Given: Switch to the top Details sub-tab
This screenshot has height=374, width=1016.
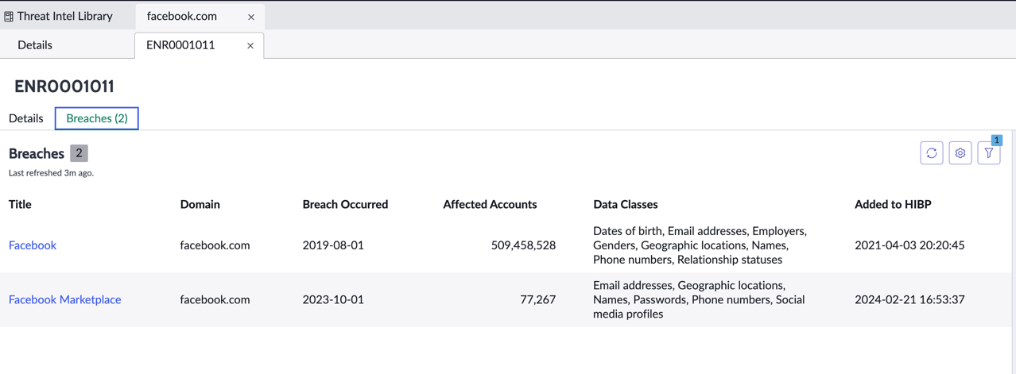Looking at the screenshot, I should click(35, 45).
